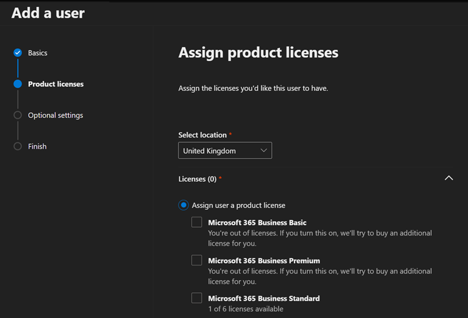Click the Finish step circle indicator

coord(18,146)
